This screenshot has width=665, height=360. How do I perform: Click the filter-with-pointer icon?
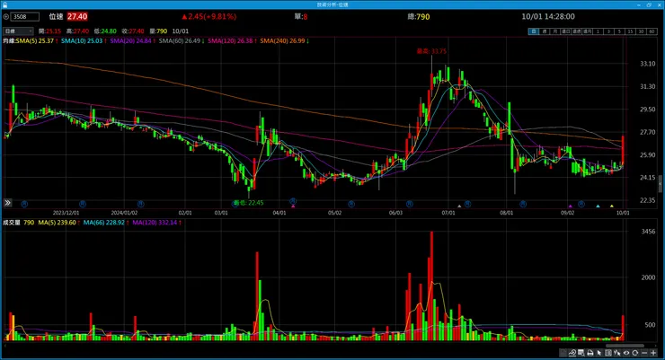(x=617, y=353)
